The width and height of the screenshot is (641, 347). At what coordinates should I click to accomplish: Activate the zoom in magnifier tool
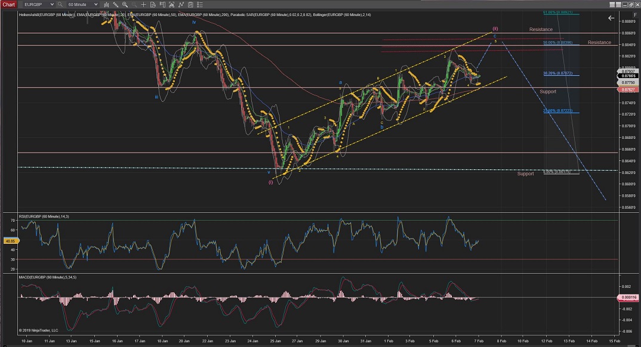coord(125,4)
